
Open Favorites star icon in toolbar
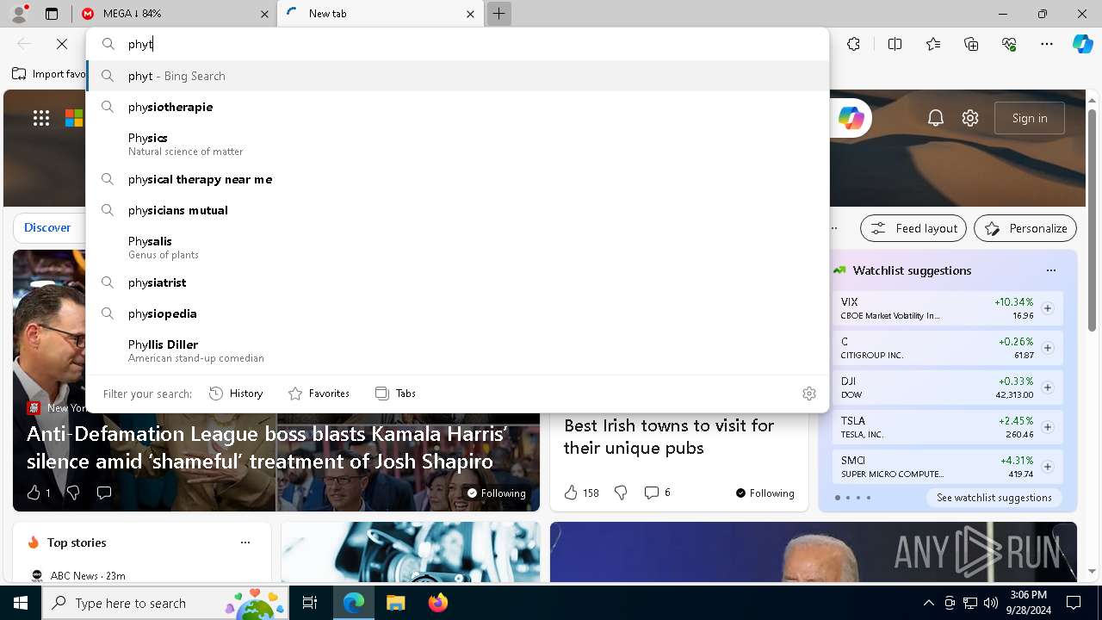(933, 44)
